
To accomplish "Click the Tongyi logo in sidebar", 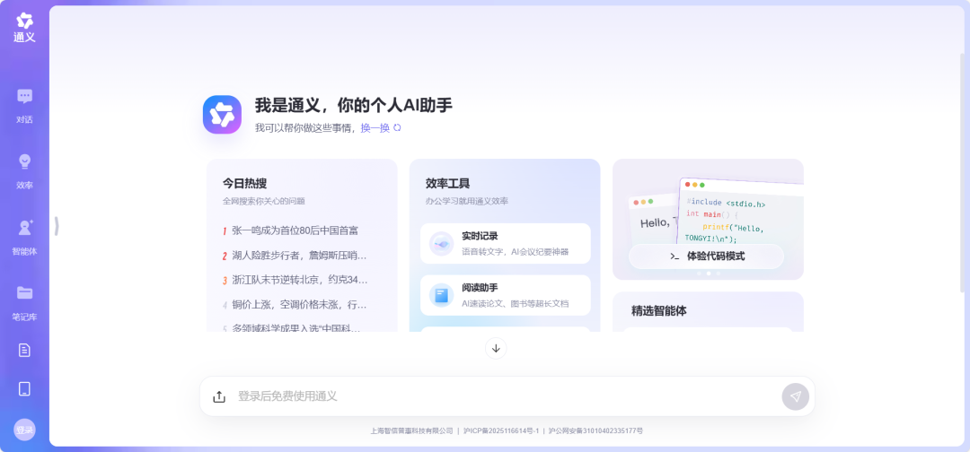I will coord(24,29).
